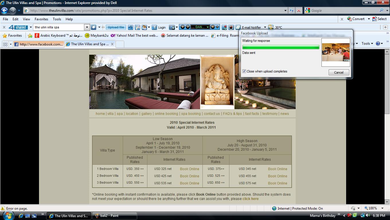390x220 pixels.
Task: Click the network tray icon
Action: [x=362, y=215]
